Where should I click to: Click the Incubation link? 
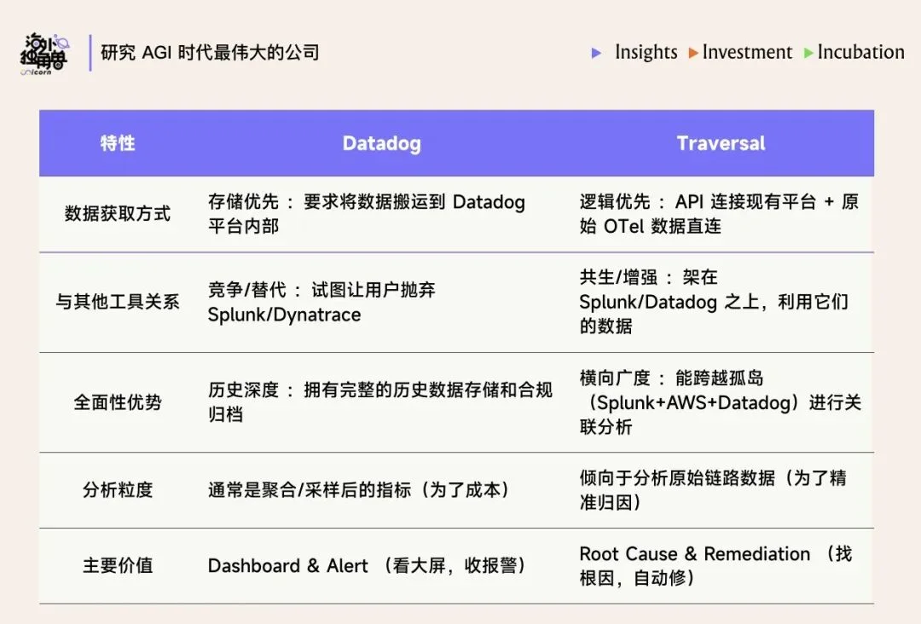pyautogui.click(x=860, y=52)
